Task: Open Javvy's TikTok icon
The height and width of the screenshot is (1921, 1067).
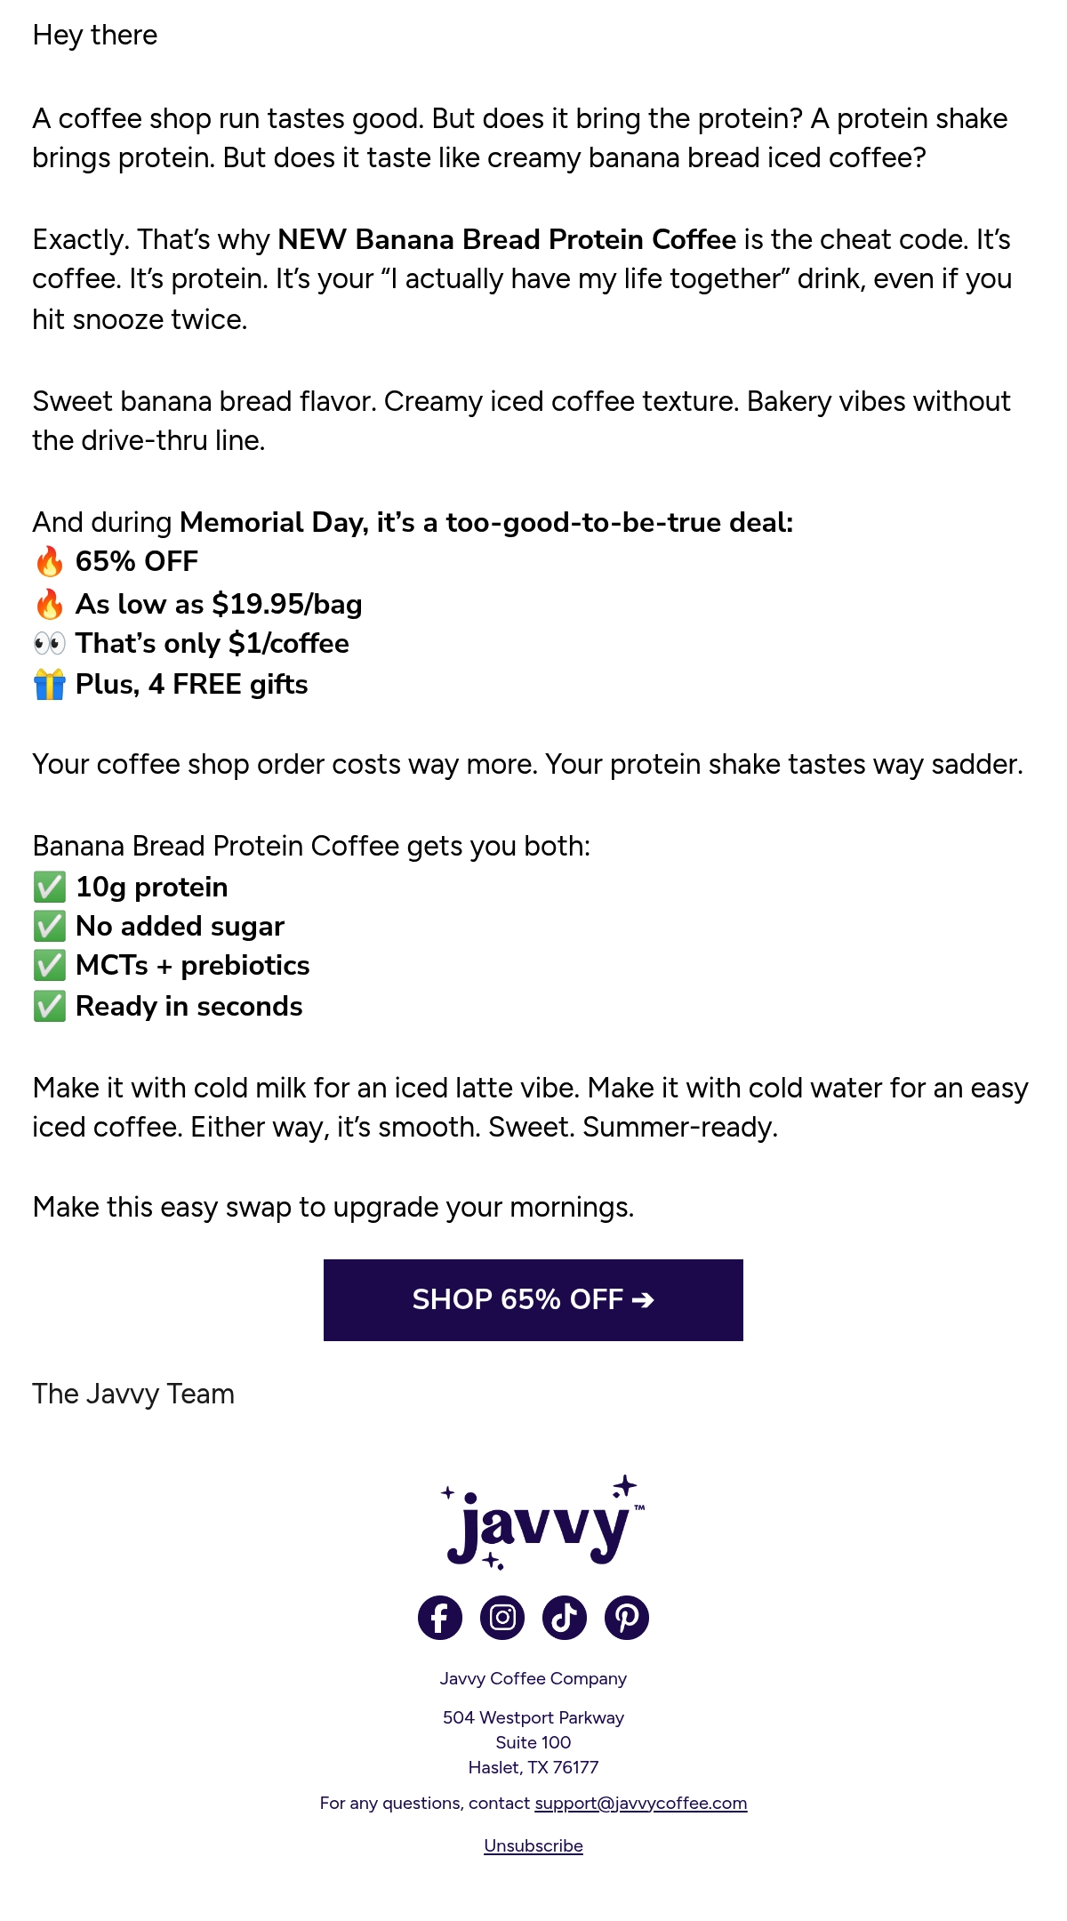Action: point(565,1617)
